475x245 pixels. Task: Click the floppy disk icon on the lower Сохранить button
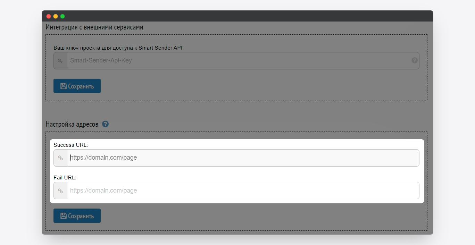tap(64, 216)
